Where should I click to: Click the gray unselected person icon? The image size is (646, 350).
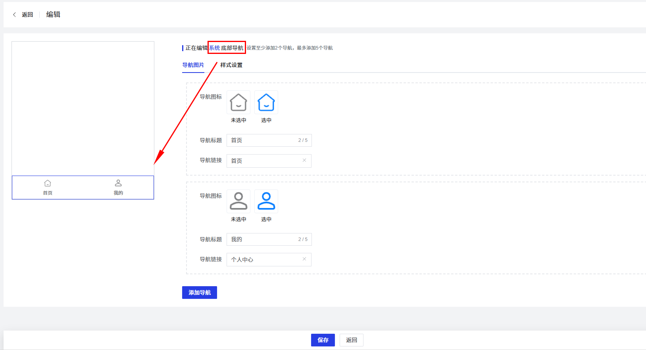[238, 201]
